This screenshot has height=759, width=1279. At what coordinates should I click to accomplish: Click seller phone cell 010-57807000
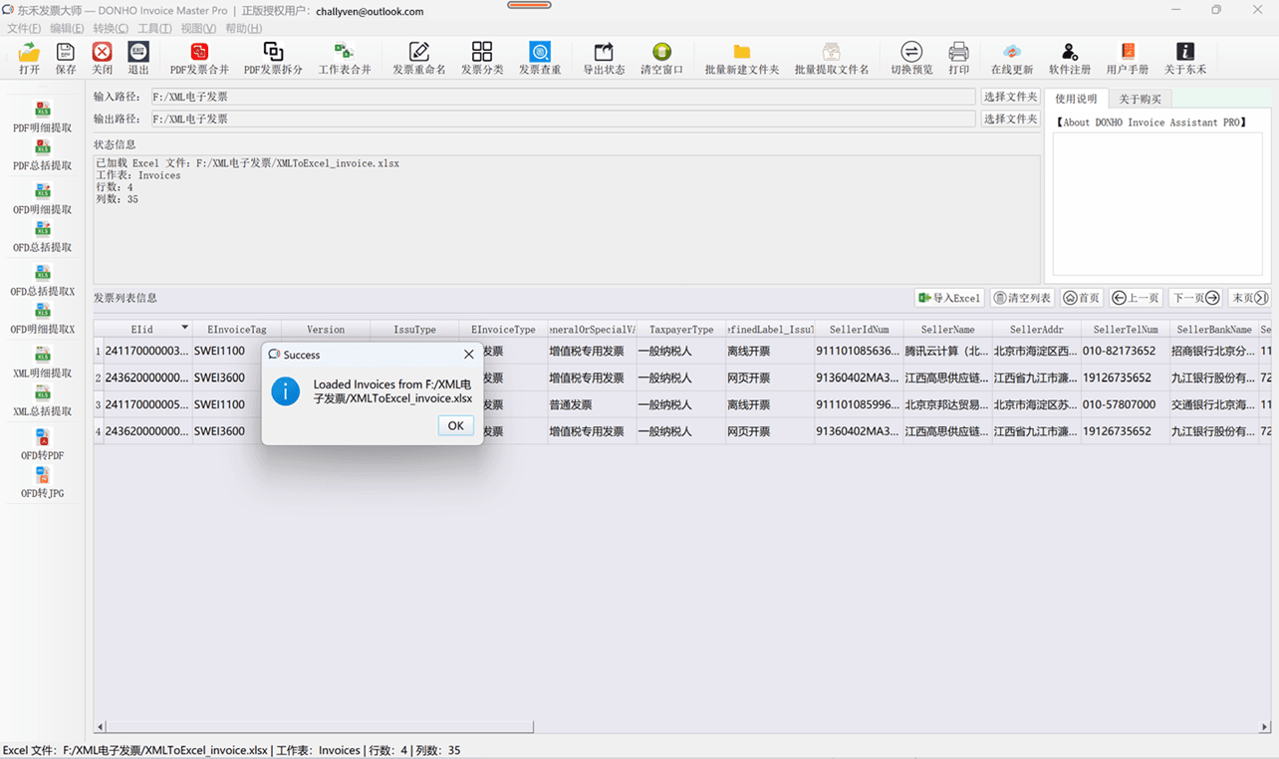tap(1125, 404)
